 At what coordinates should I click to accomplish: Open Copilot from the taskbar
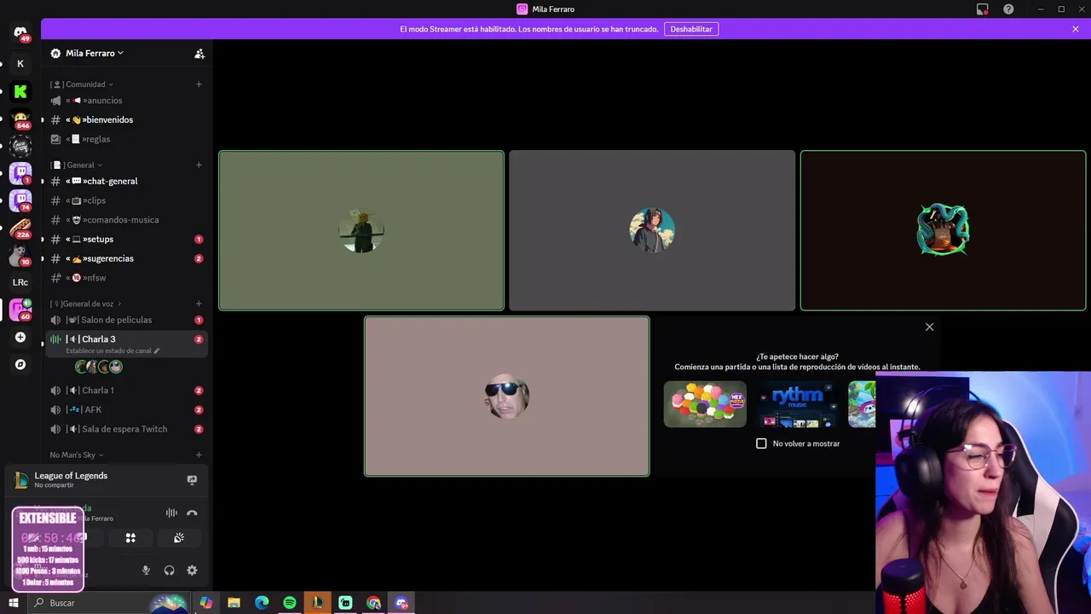click(x=205, y=603)
